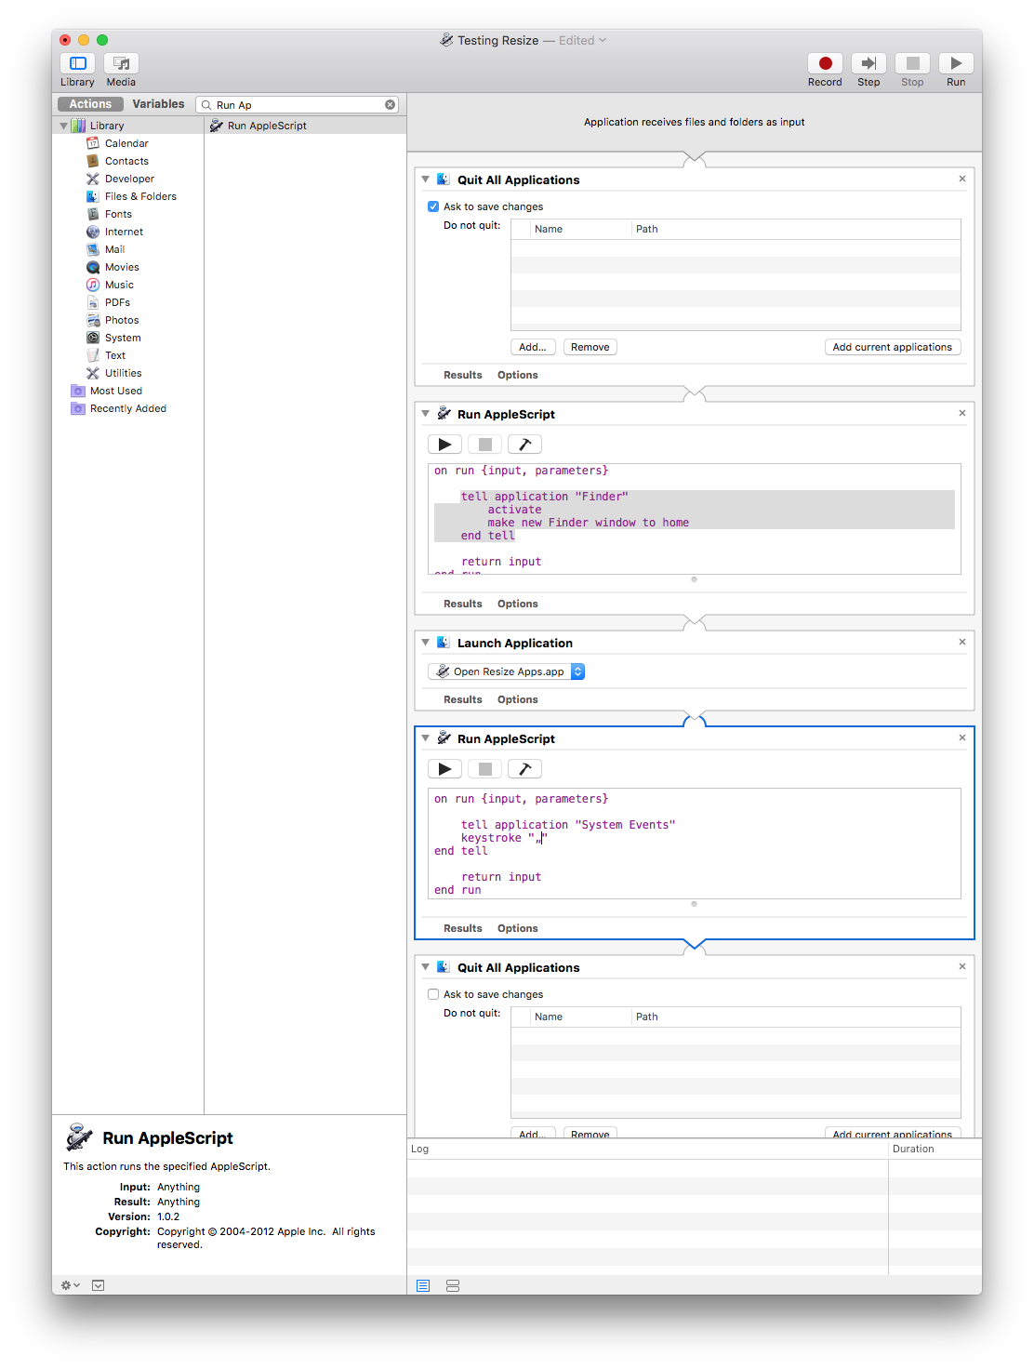Viewport: 1034px width, 1369px height.
Task: Start recording with the Record button
Action: pyautogui.click(x=825, y=63)
